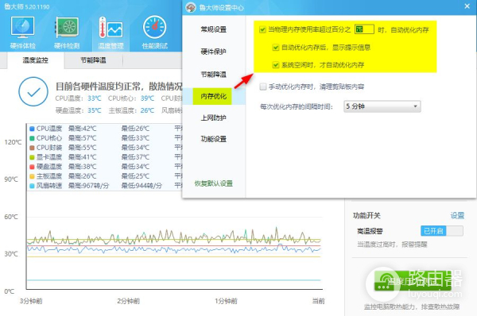Toggle CPU核心 green legend marker
Viewport: 477px width, 316px height.
(x=32, y=138)
